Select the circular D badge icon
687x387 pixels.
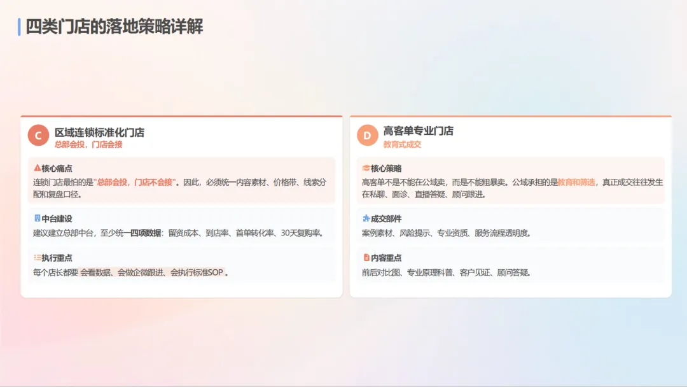(x=366, y=136)
